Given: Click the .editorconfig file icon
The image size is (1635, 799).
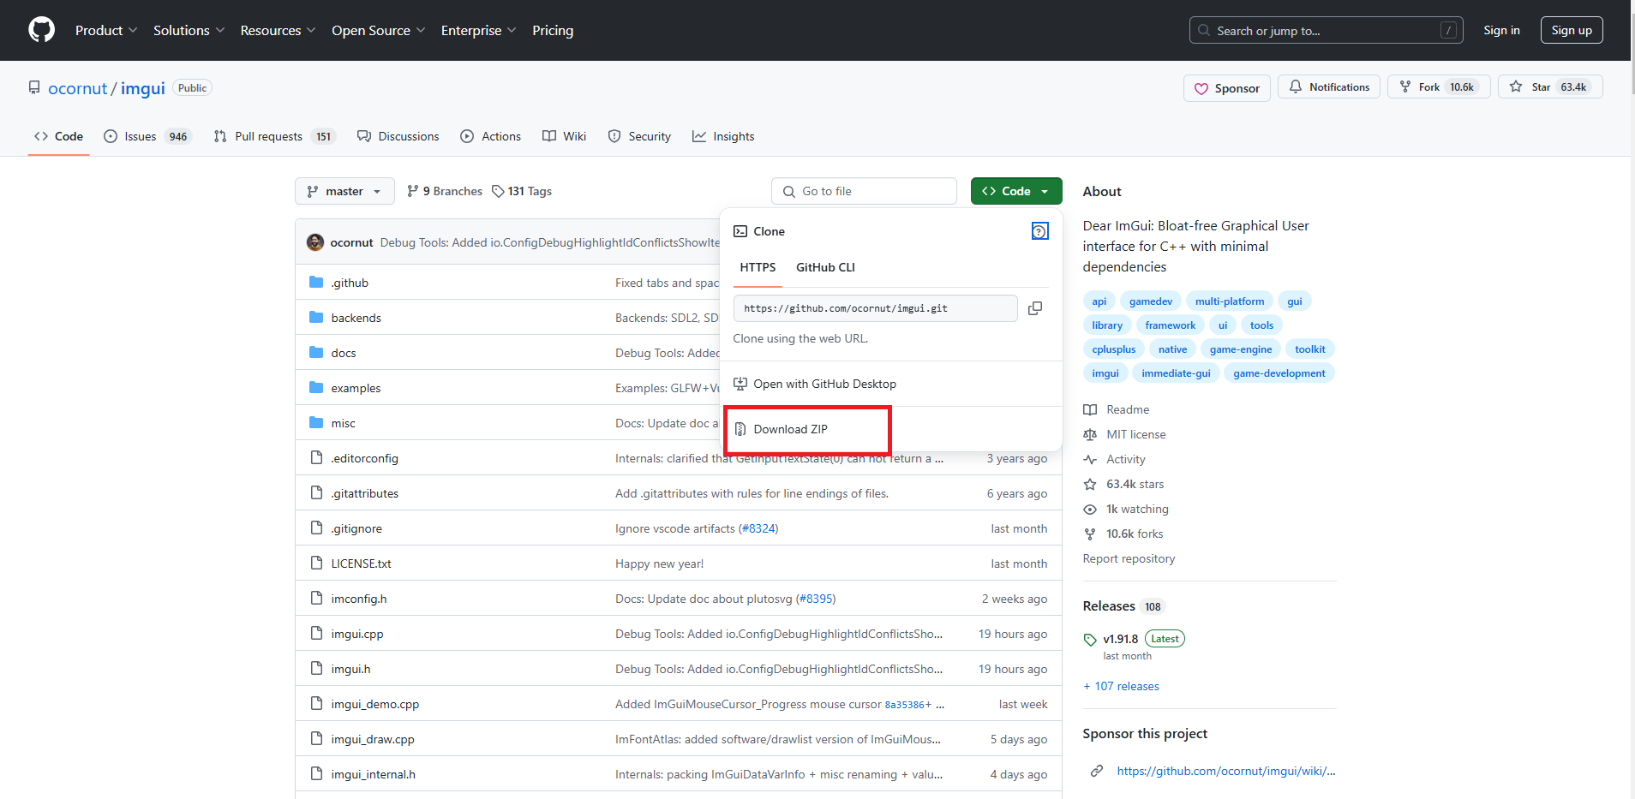Looking at the screenshot, I should [316, 458].
